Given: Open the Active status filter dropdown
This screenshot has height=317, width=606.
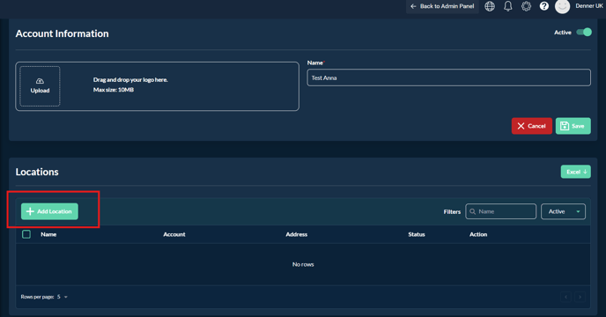Looking at the screenshot, I should pyautogui.click(x=563, y=211).
